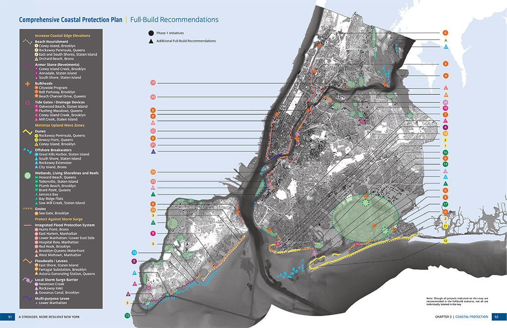Select large map callout circle 19

pos(153,83)
